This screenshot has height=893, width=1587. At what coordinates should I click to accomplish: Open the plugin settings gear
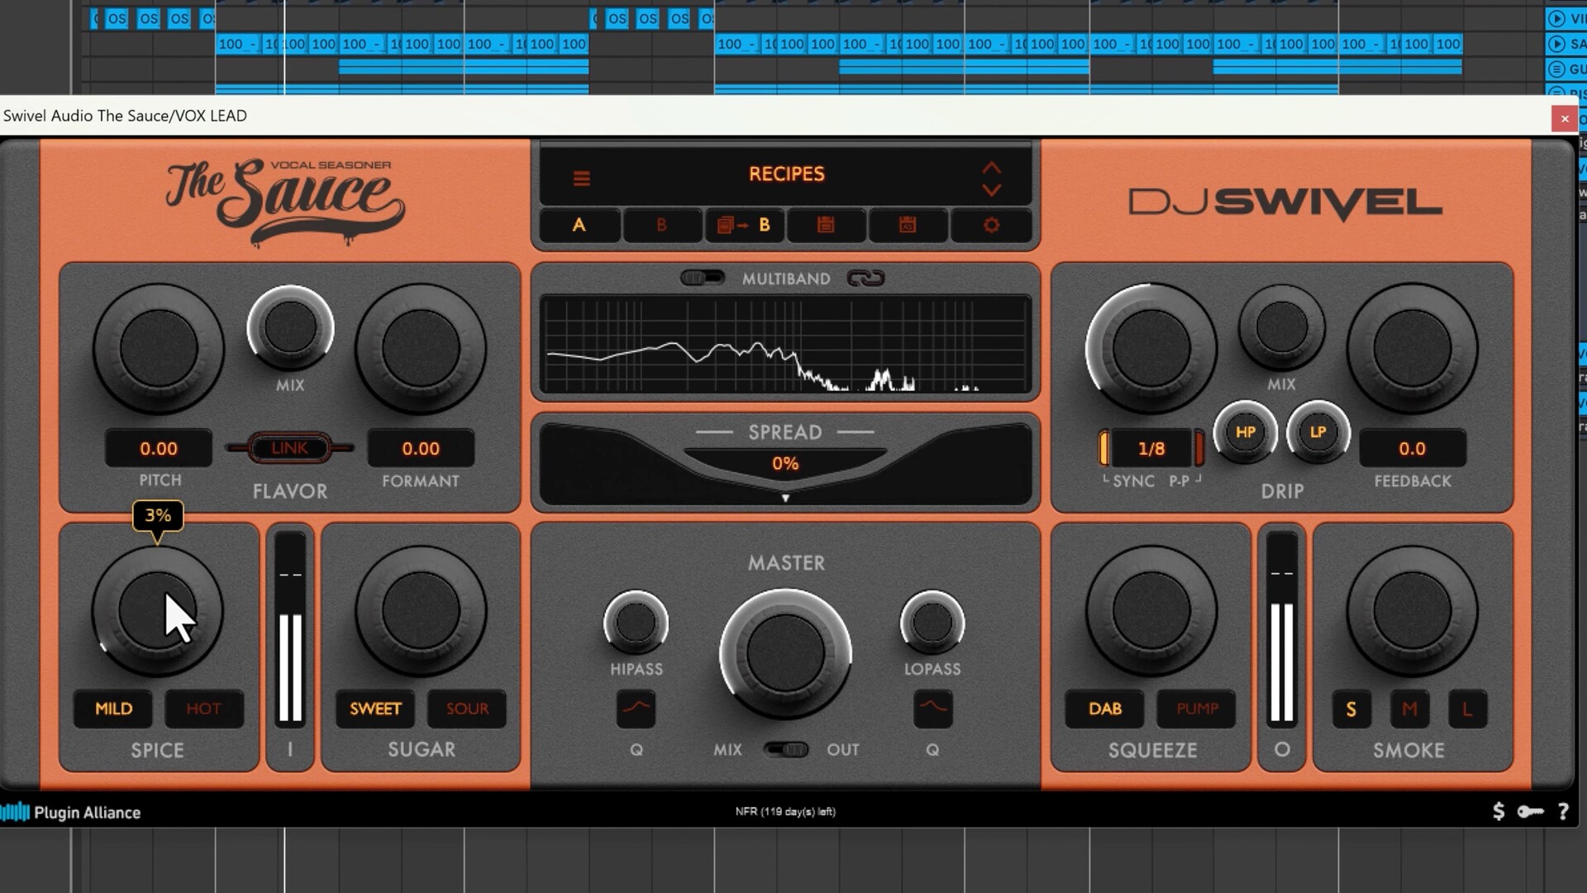tap(991, 225)
